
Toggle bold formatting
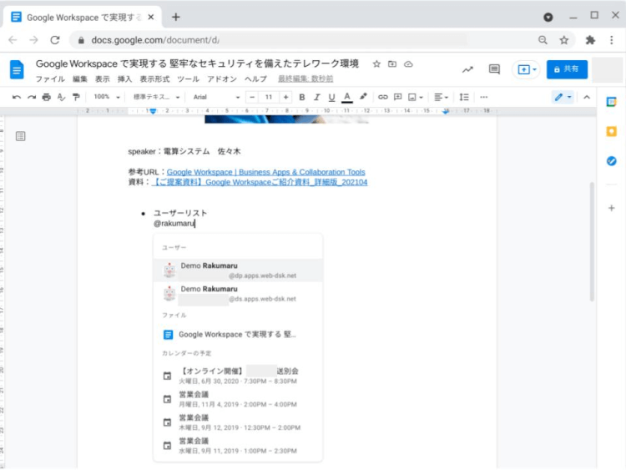tap(302, 97)
